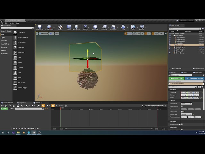Viewport: 205px width, 154px height.
Task: Toggle the Sequencer snapping magnet button
Action: click(53, 106)
